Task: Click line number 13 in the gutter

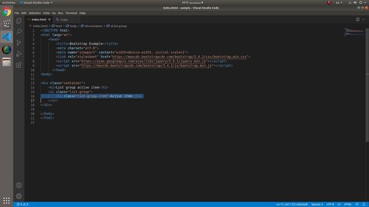Action: (x=32, y=83)
